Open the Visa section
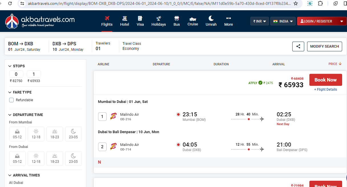This screenshot has width=347, height=187. [x=140, y=21]
